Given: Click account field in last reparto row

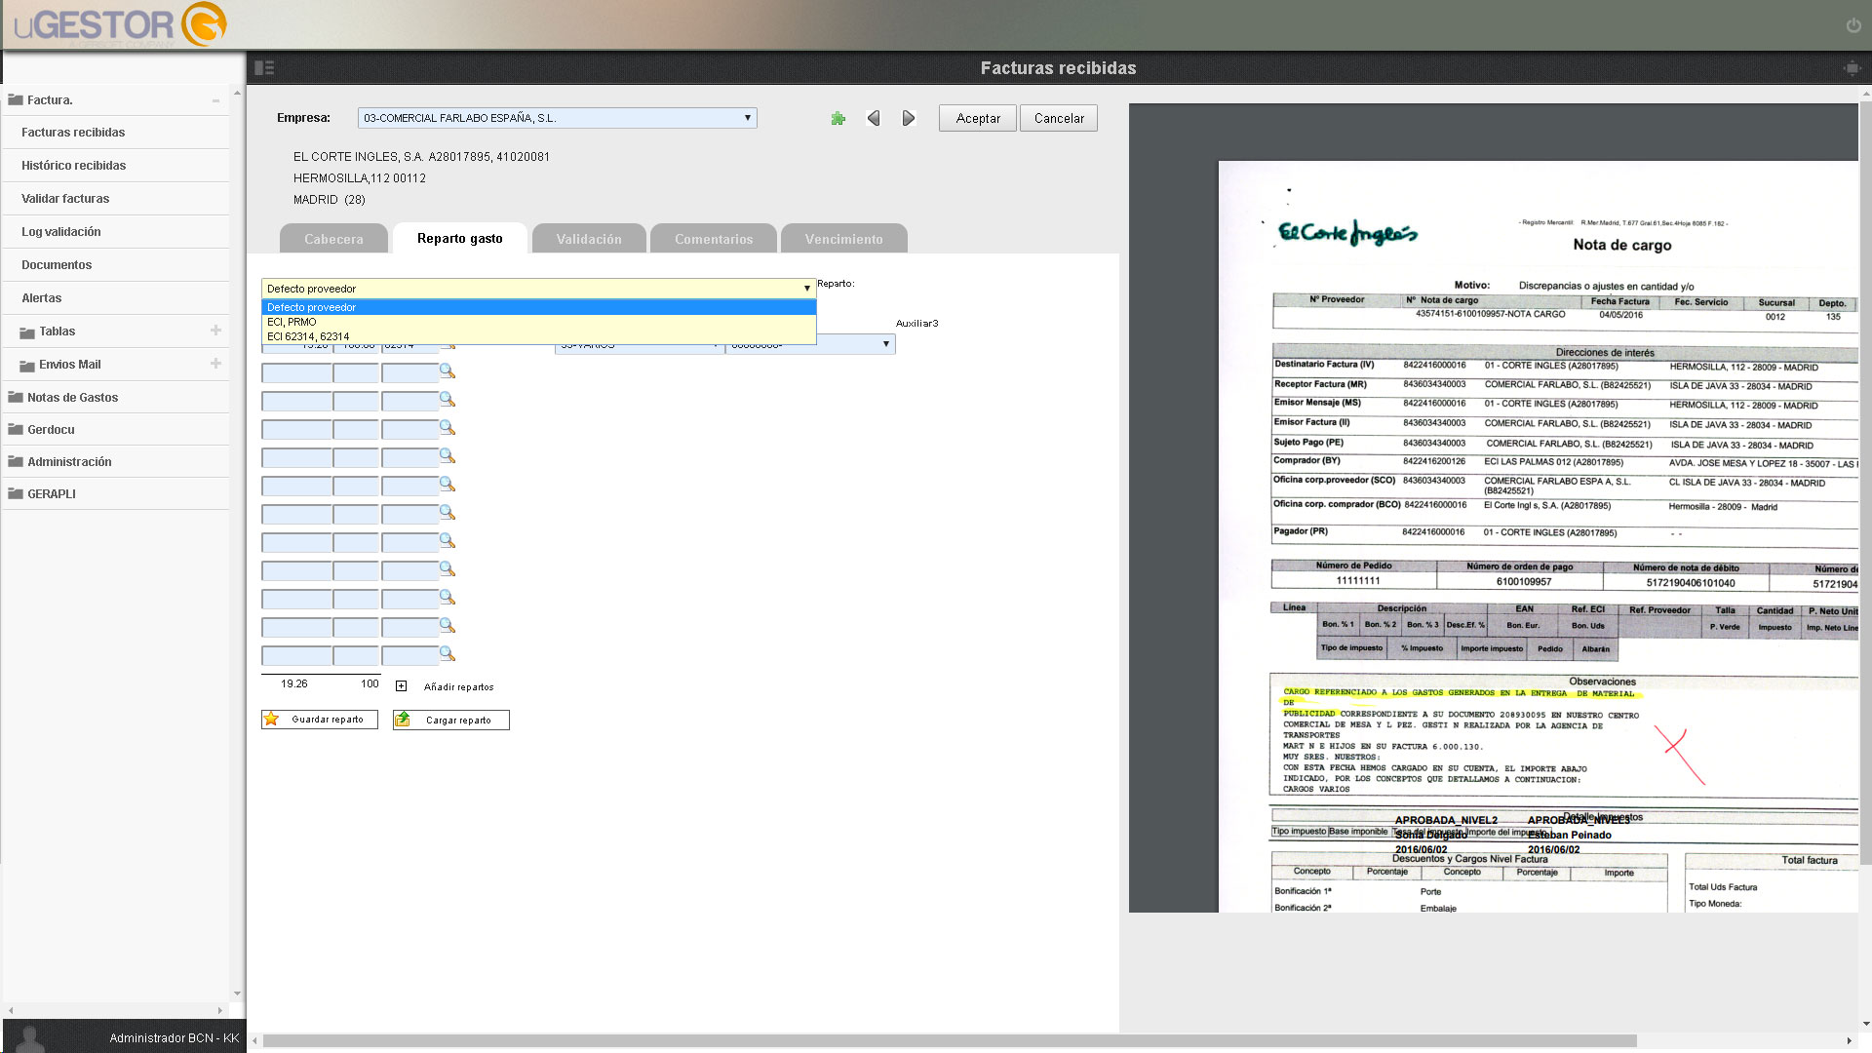Looking at the screenshot, I should click(410, 655).
